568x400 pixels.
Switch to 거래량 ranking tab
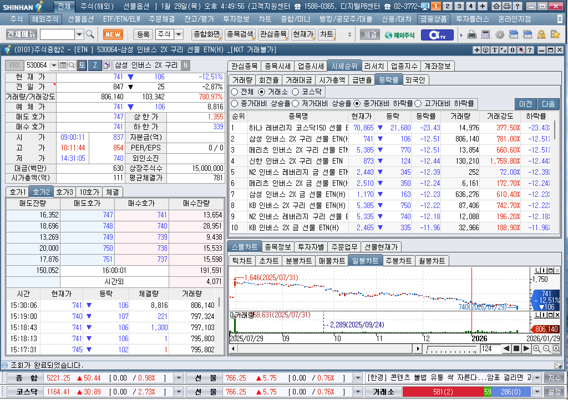(x=242, y=80)
